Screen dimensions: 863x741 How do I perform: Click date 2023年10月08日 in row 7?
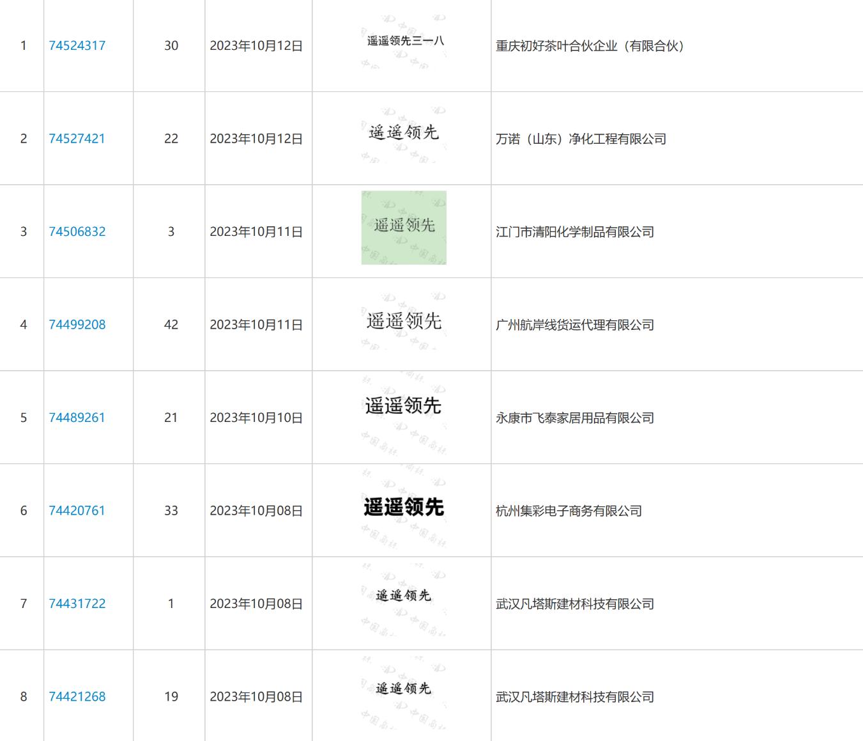[x=256, y=604]
